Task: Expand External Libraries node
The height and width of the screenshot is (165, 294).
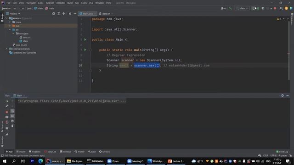Action: (6, 49)
